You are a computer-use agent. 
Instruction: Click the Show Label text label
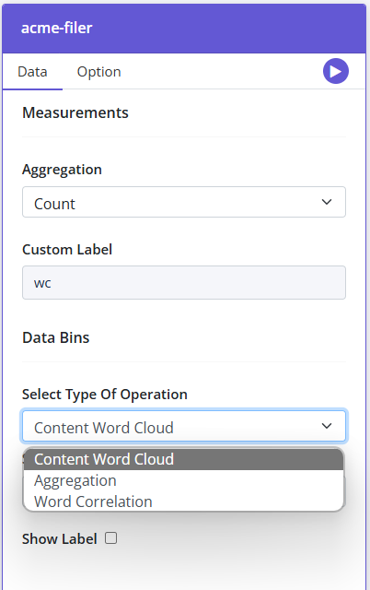[x=59, y=538]
